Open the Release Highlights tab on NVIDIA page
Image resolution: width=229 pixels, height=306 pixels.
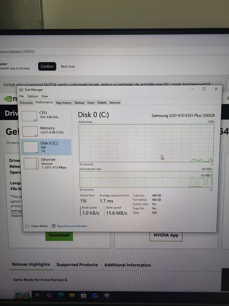coord(31,264)
